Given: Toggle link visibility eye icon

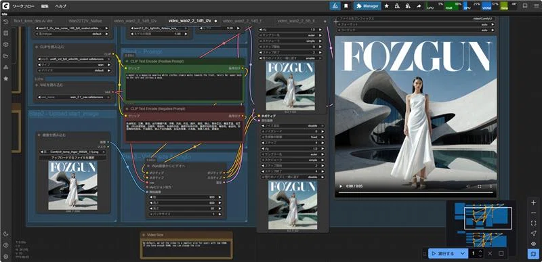Looking at the screenshot, I should tap(533, 244).
